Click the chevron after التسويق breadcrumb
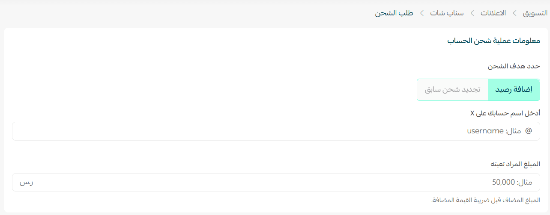The width and height of the screenshot is (550, 215). [x=514, y=13]
